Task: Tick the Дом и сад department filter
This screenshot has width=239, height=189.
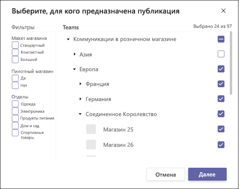Action: click(15, 126)
